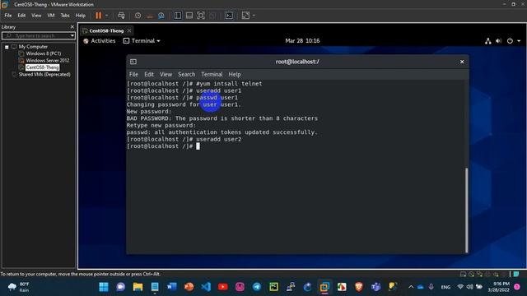Viewport: 527px width, 296px height.
Task: Open the weather widget showing 80°F Rain
Action: tap(18, 287)
